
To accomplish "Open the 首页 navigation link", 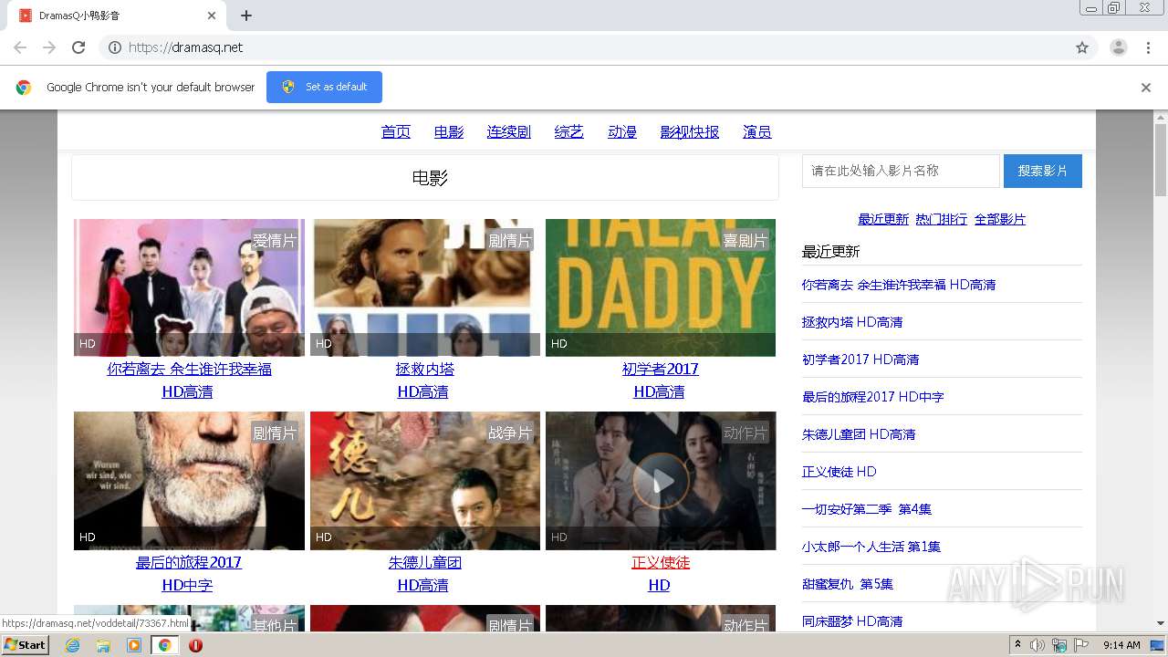I will coord(396,131).
